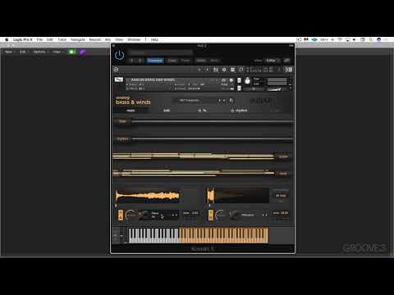Click the green button in Logic toolbar

(x=72, y=52)
